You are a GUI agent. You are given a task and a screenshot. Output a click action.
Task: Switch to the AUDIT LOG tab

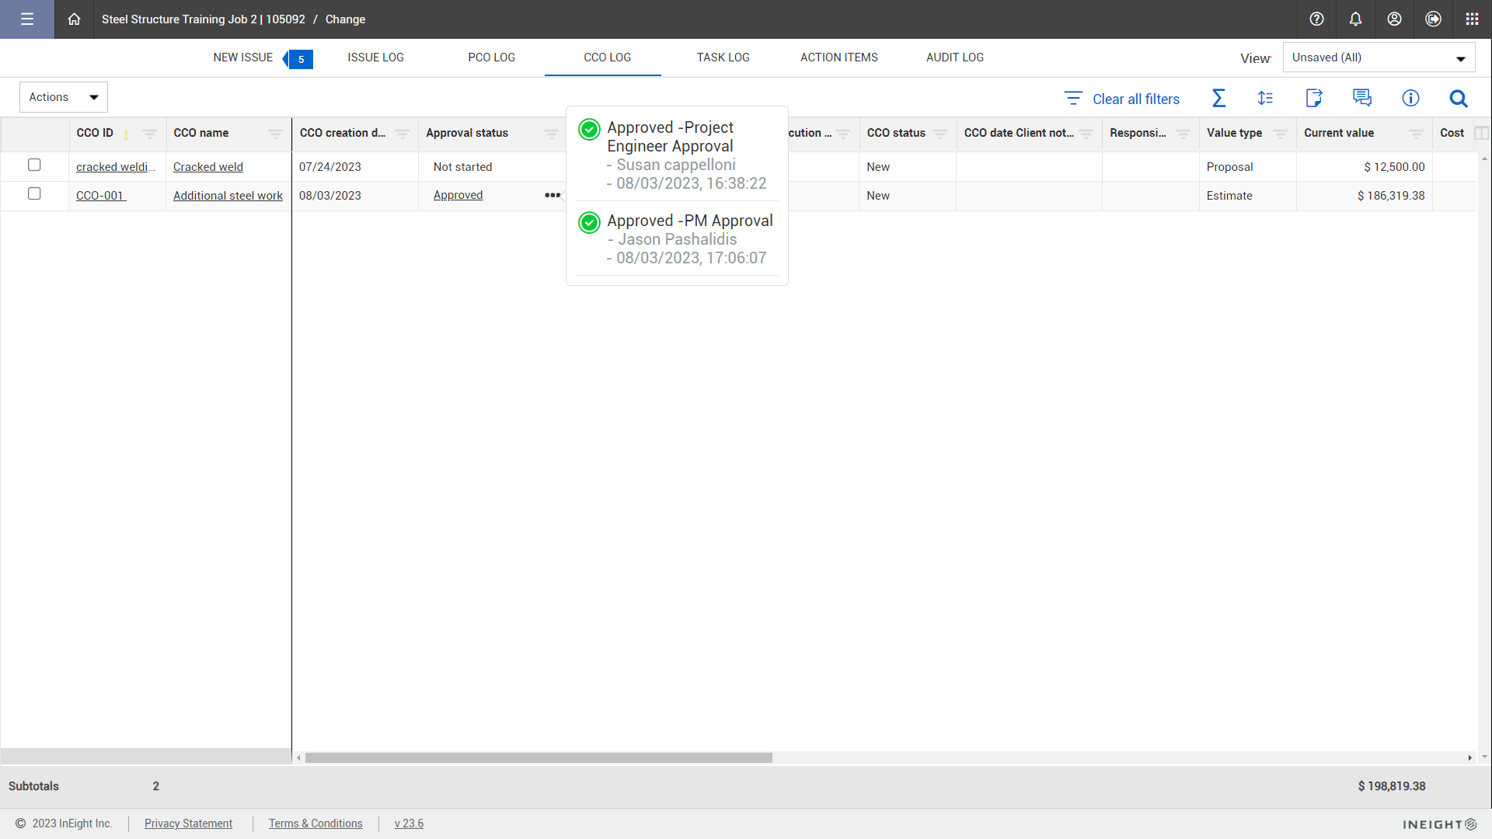(954, 57)
